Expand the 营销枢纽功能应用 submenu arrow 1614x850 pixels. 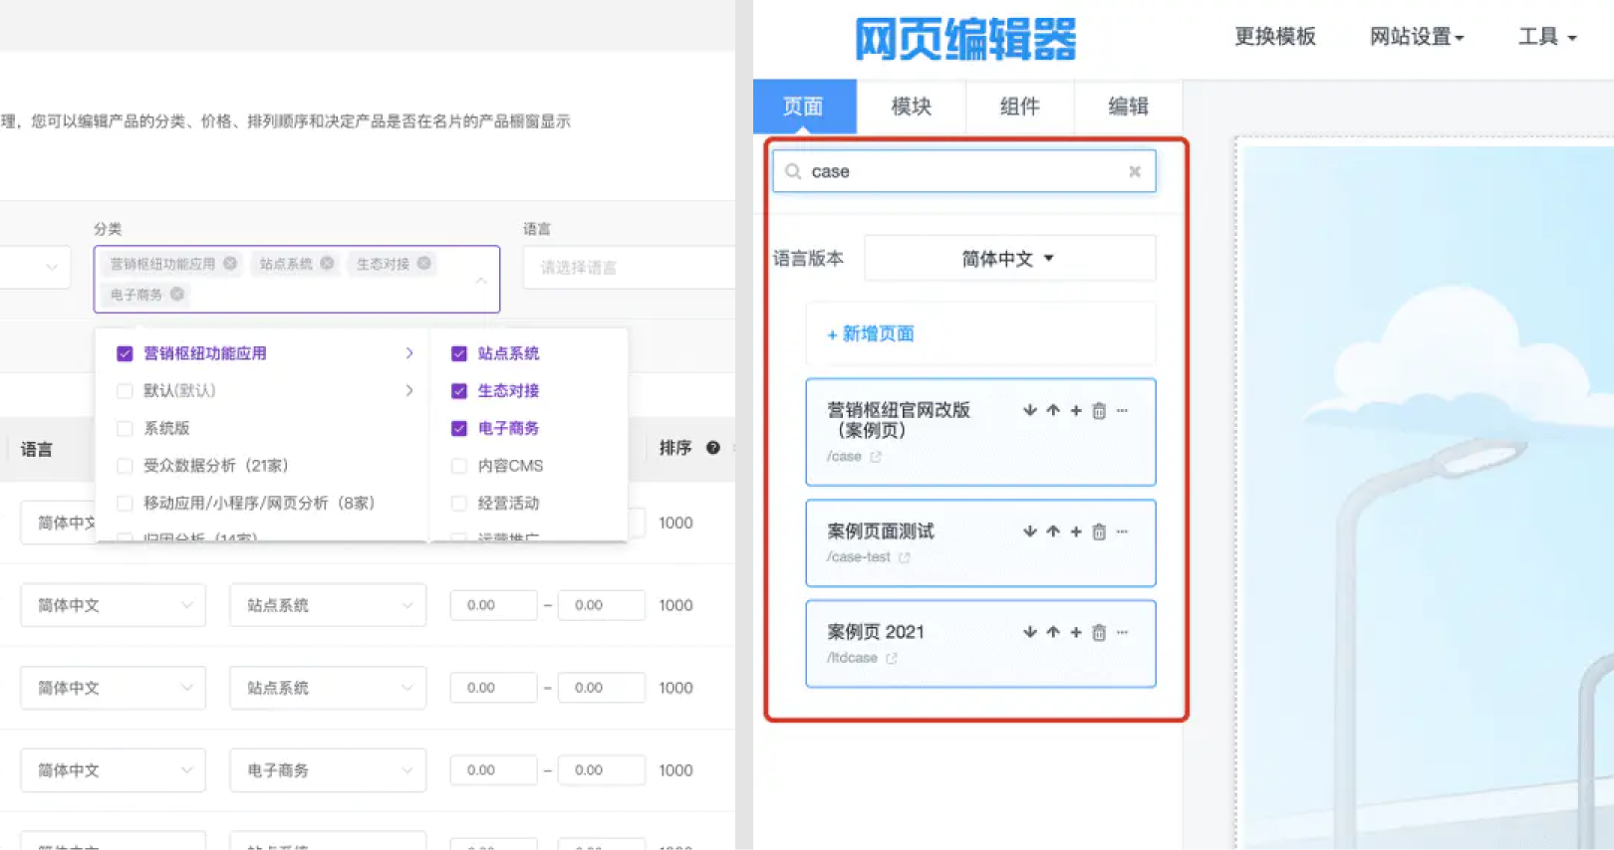click(409, 353)
